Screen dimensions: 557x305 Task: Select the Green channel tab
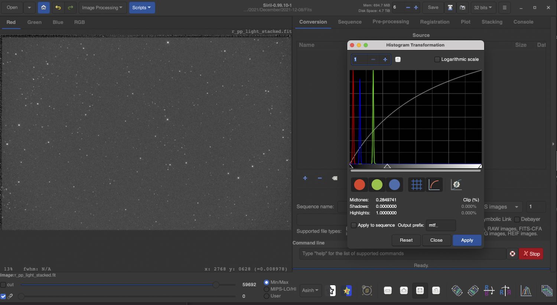click(x=34, y=22)
